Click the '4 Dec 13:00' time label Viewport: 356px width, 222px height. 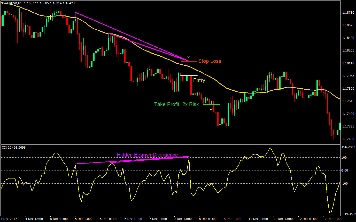click(34, 219)
